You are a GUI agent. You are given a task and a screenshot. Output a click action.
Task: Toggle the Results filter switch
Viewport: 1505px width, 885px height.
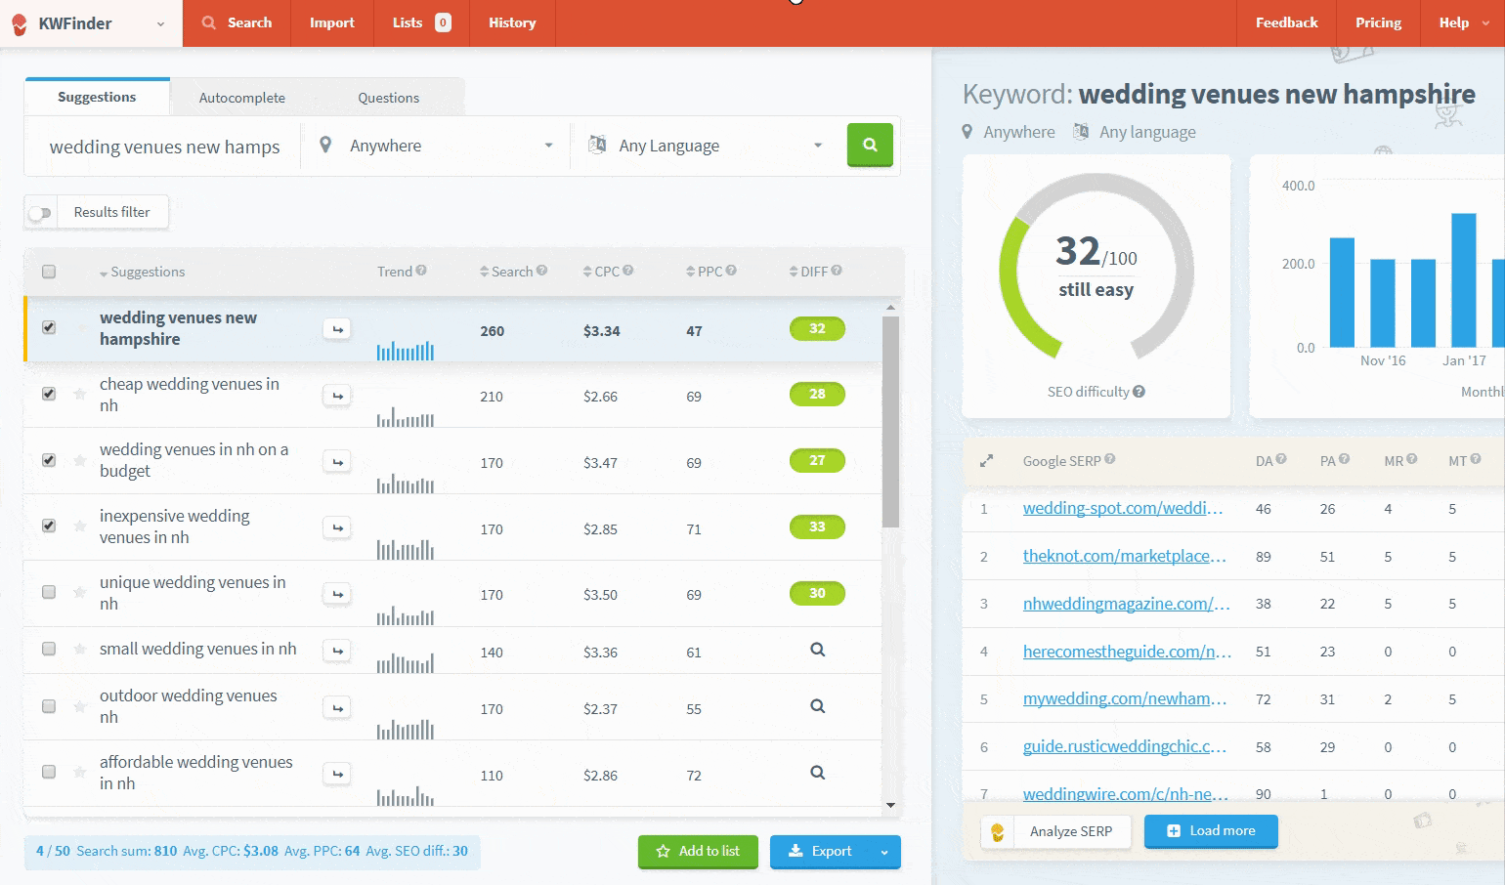pos(40,213)
